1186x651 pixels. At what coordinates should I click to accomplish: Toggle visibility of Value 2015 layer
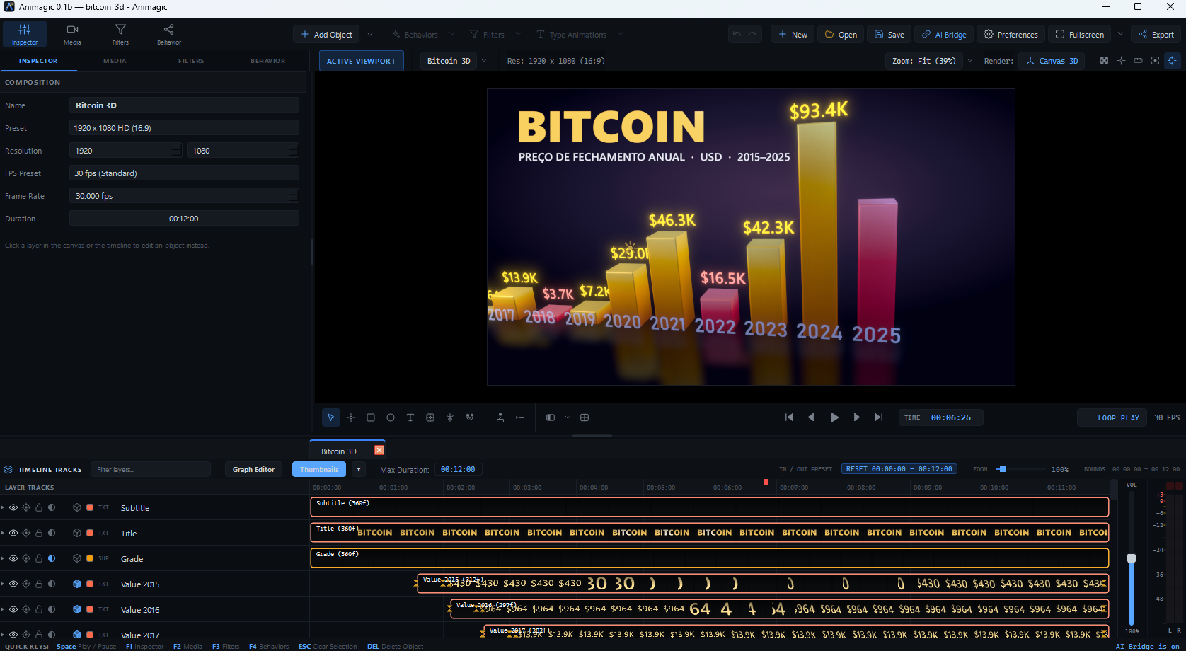(x=13, y=584)
